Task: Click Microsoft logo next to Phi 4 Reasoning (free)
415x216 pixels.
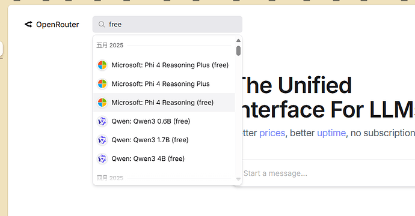Action: click(x=102, y=103)
